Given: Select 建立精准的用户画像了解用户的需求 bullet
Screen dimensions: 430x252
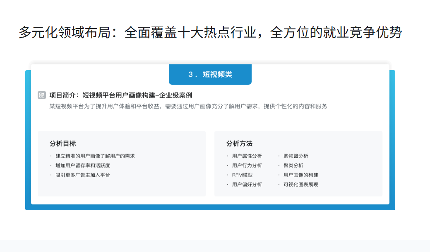Looking at the screenshot, I should coord(95,156).
